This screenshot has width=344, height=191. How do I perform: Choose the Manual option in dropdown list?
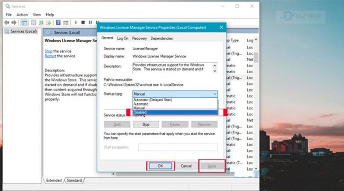175,108
